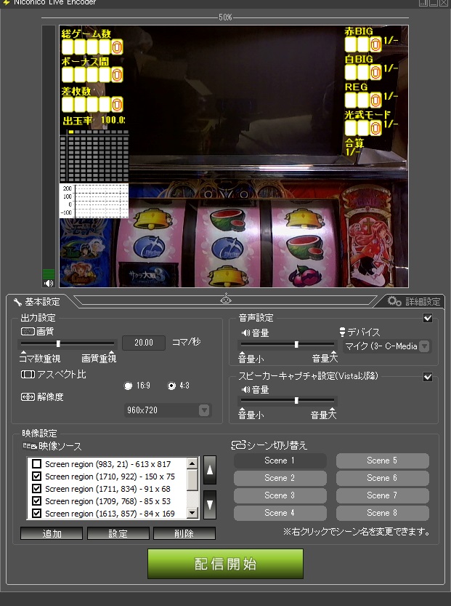This screenshot has width=451, height=606.
Task: Select the 16:9 aspect ratio
Action: coord(128,386)
